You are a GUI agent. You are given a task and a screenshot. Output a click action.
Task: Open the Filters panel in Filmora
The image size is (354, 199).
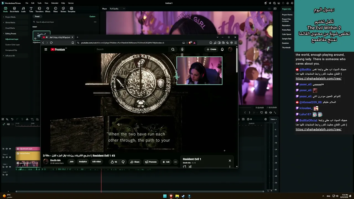[56, 10]
